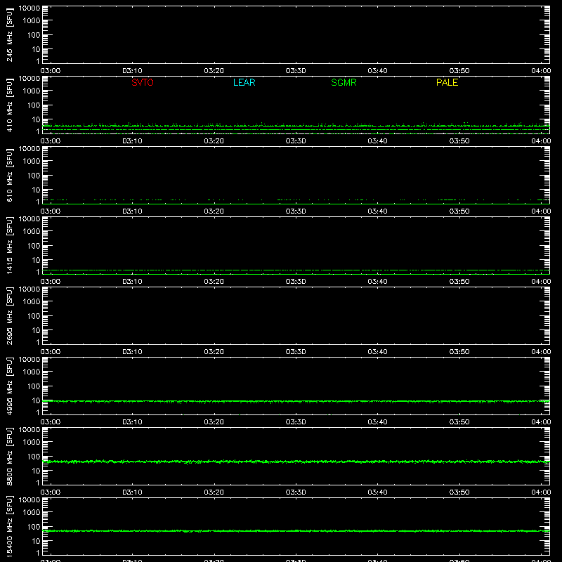Click the 1000 y-tick of the 245 MHz panel
Viewport: 562px width, 562px height.
click(32, 21)
